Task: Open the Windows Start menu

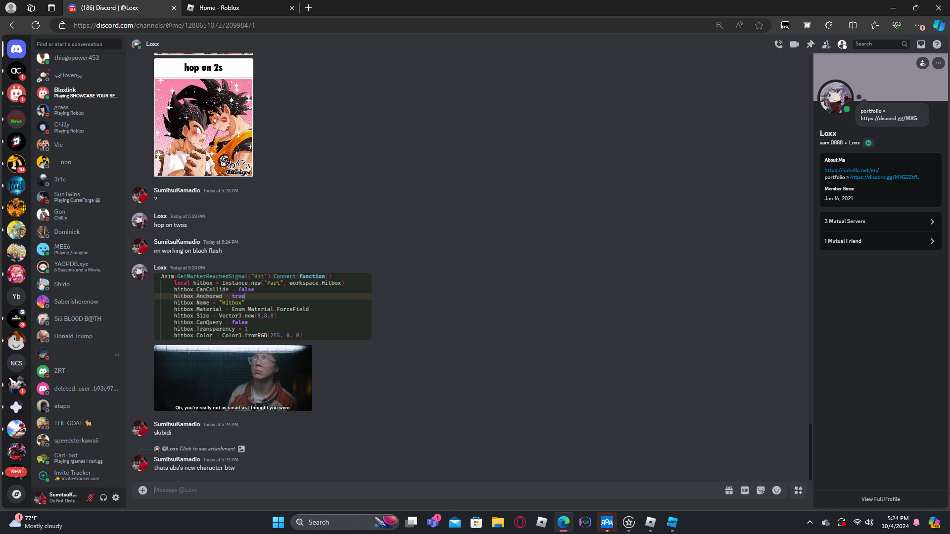Action: point(278,522)
